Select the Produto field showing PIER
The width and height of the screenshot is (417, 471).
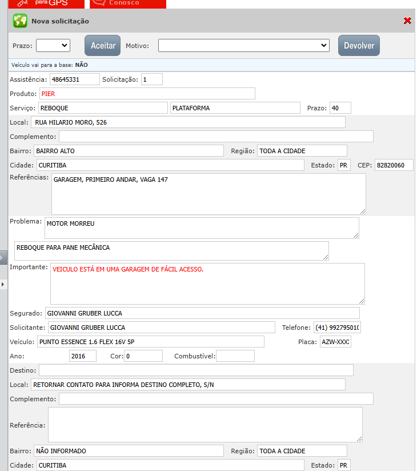[146, 94]
